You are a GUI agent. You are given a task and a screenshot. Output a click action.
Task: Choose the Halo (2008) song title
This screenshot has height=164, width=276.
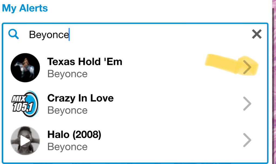click(x=74, y=135)
